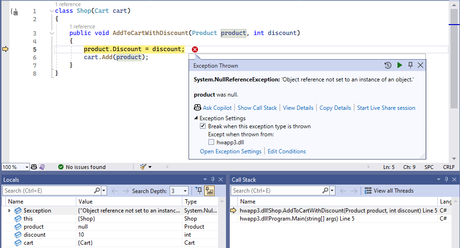460x248 pixels.
Task: Click the history icon in Exception Thrown popup
Action: 388,65
